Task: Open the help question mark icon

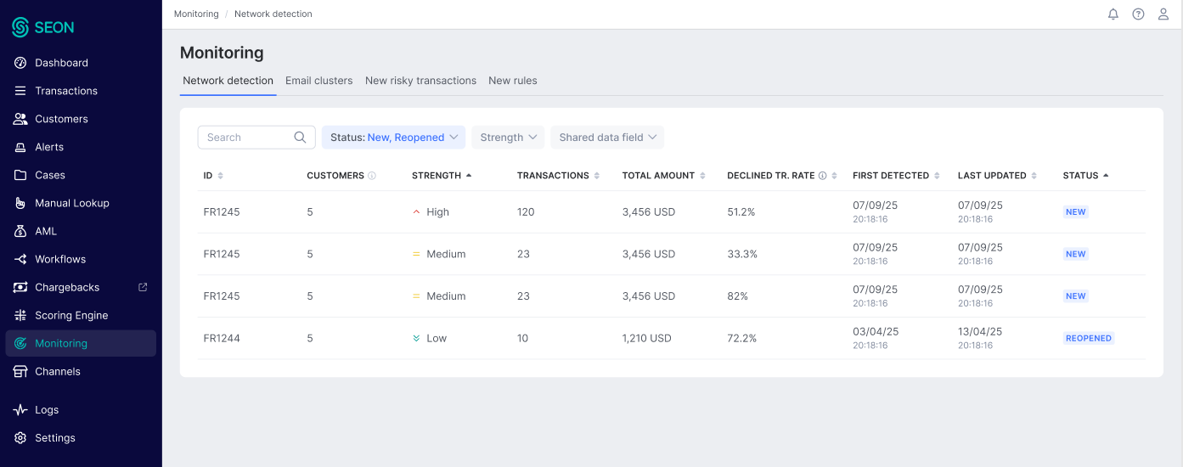Action: 1138,14
